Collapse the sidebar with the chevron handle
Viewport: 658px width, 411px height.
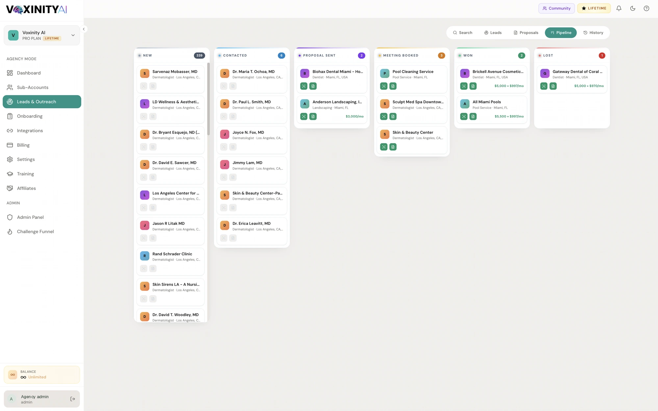click(84, 29)
